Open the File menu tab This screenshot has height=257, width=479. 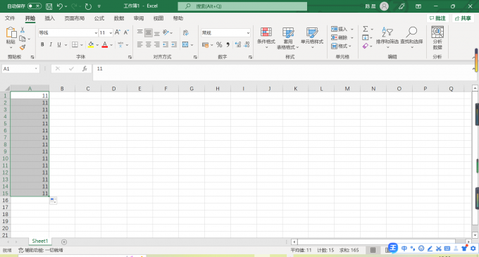[10, 18]
